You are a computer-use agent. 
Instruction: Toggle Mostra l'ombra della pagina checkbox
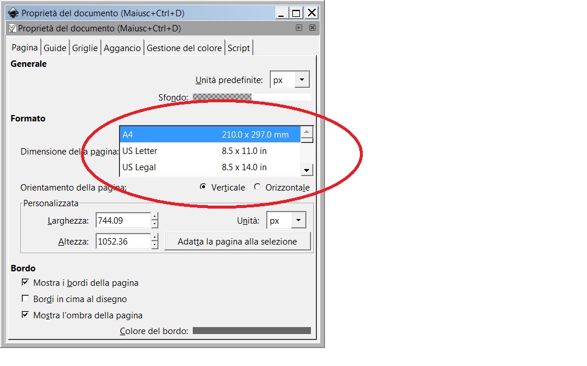25,315
